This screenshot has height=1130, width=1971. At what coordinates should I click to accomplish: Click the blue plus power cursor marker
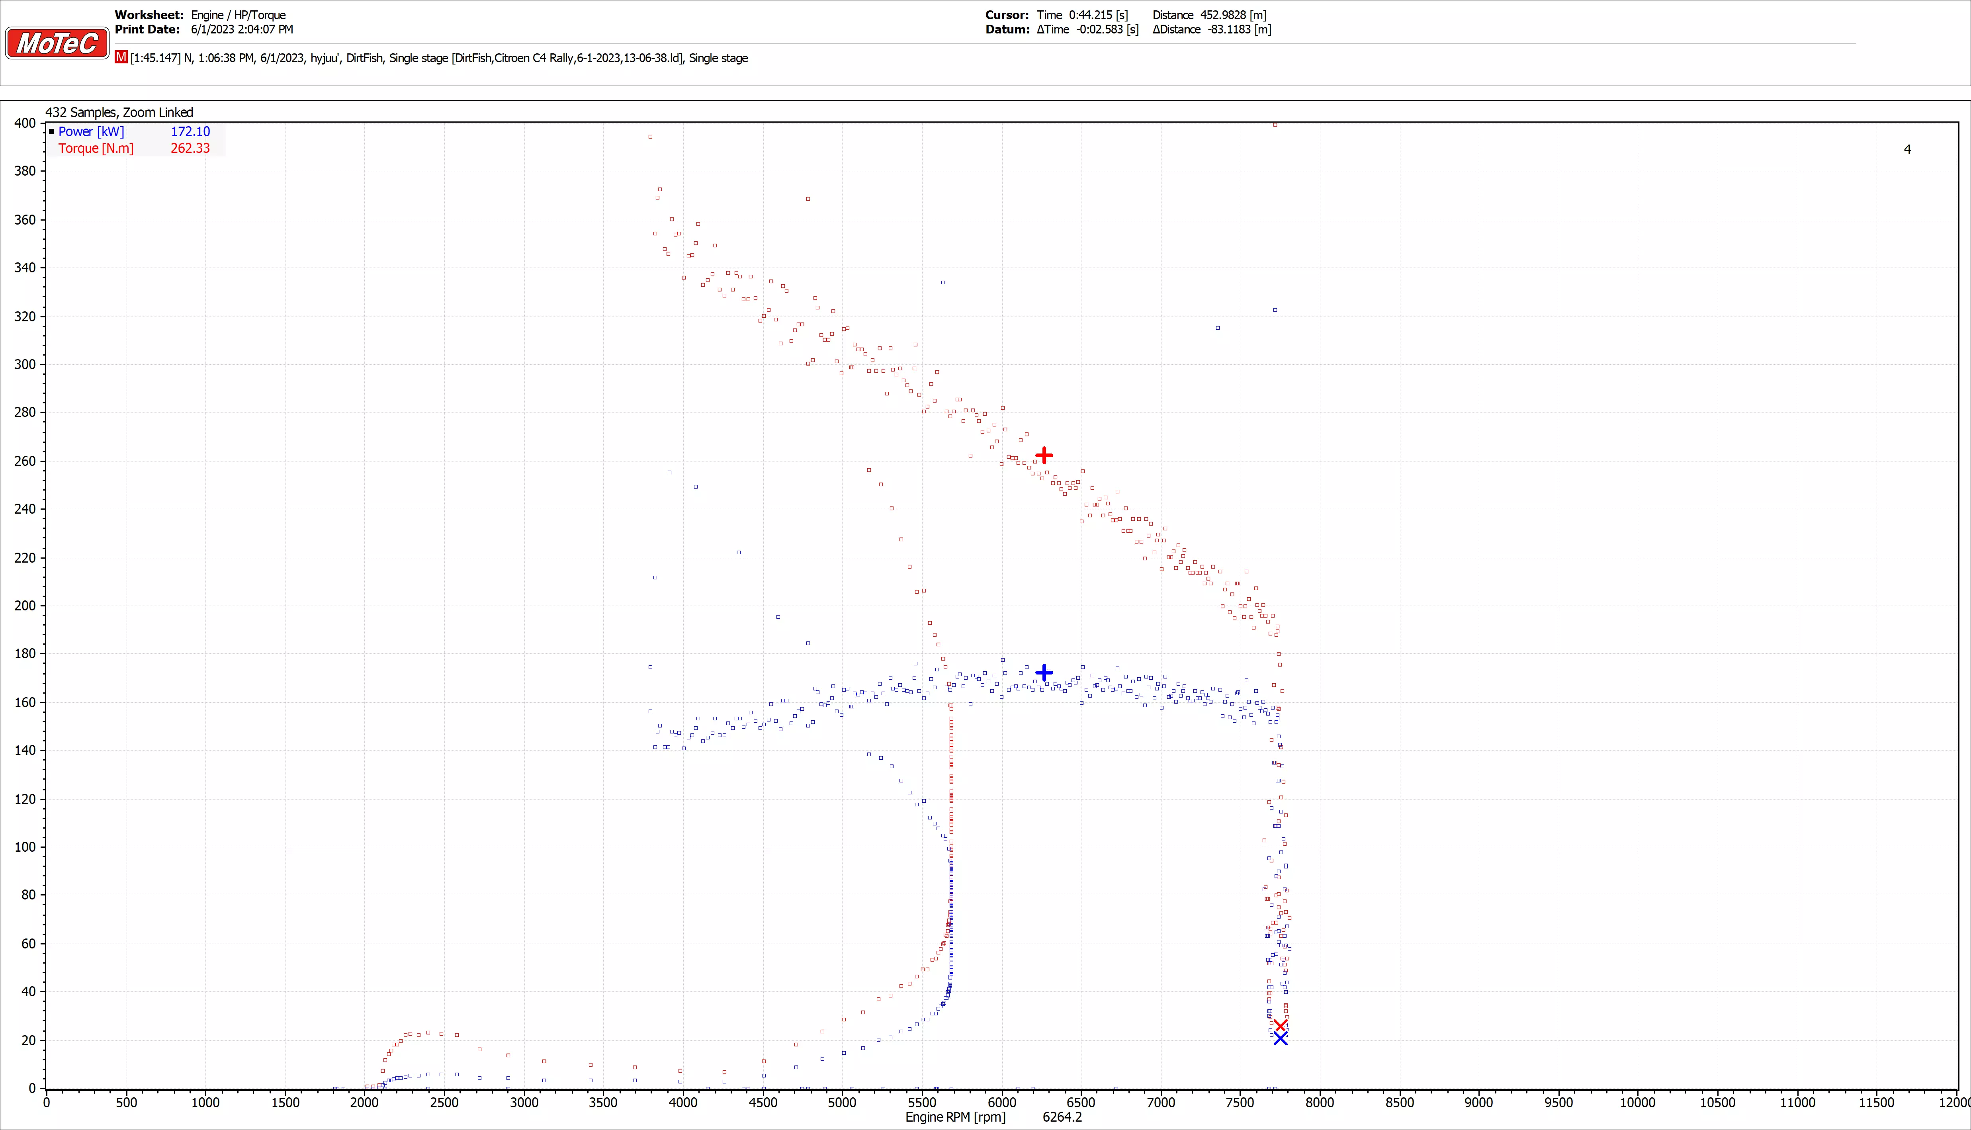coord(1044,672)
